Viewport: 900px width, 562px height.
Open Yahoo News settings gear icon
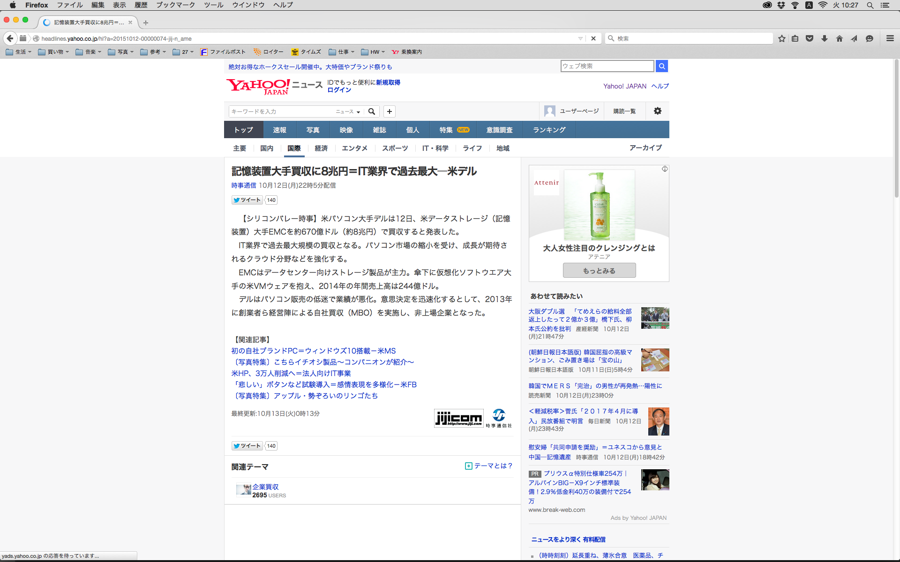point(657,111)
